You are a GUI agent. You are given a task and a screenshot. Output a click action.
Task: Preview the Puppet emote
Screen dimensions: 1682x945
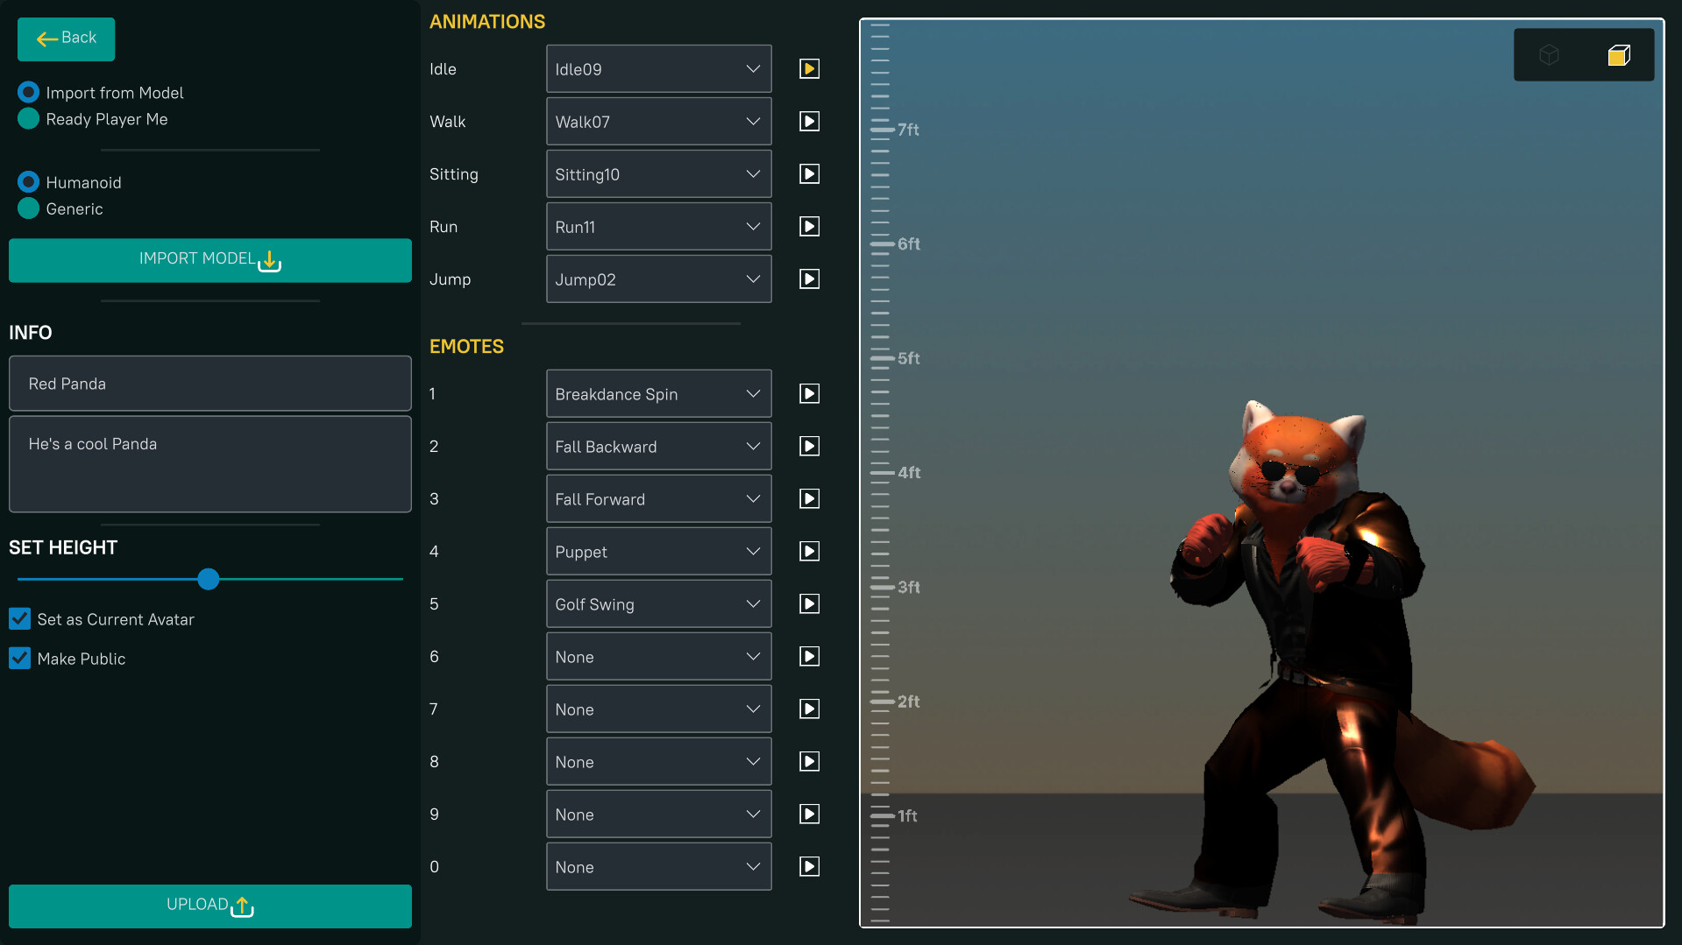point(809,552)
